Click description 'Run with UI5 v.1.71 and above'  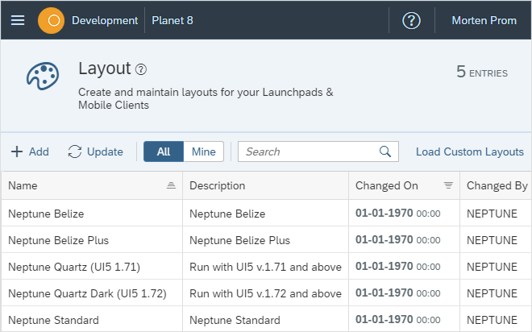(x=265, y=267)
